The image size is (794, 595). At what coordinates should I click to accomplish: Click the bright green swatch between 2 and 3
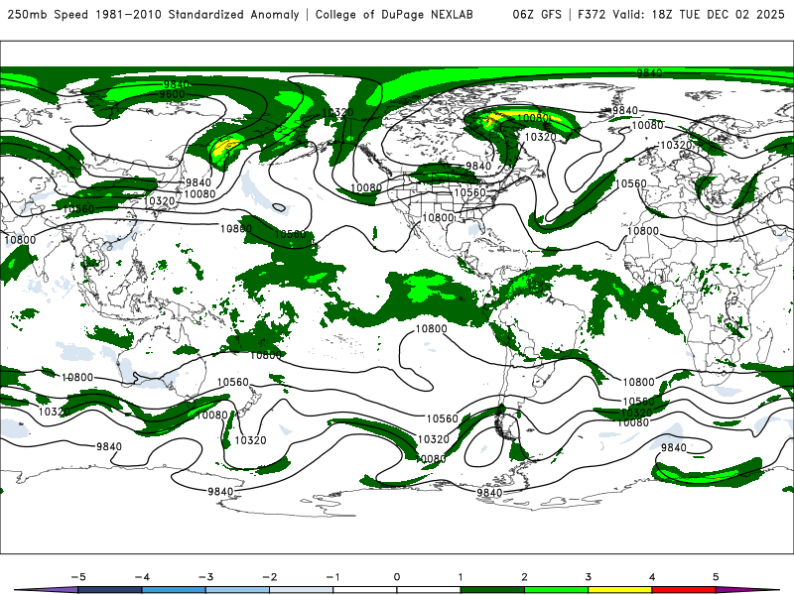pos(556,590)
